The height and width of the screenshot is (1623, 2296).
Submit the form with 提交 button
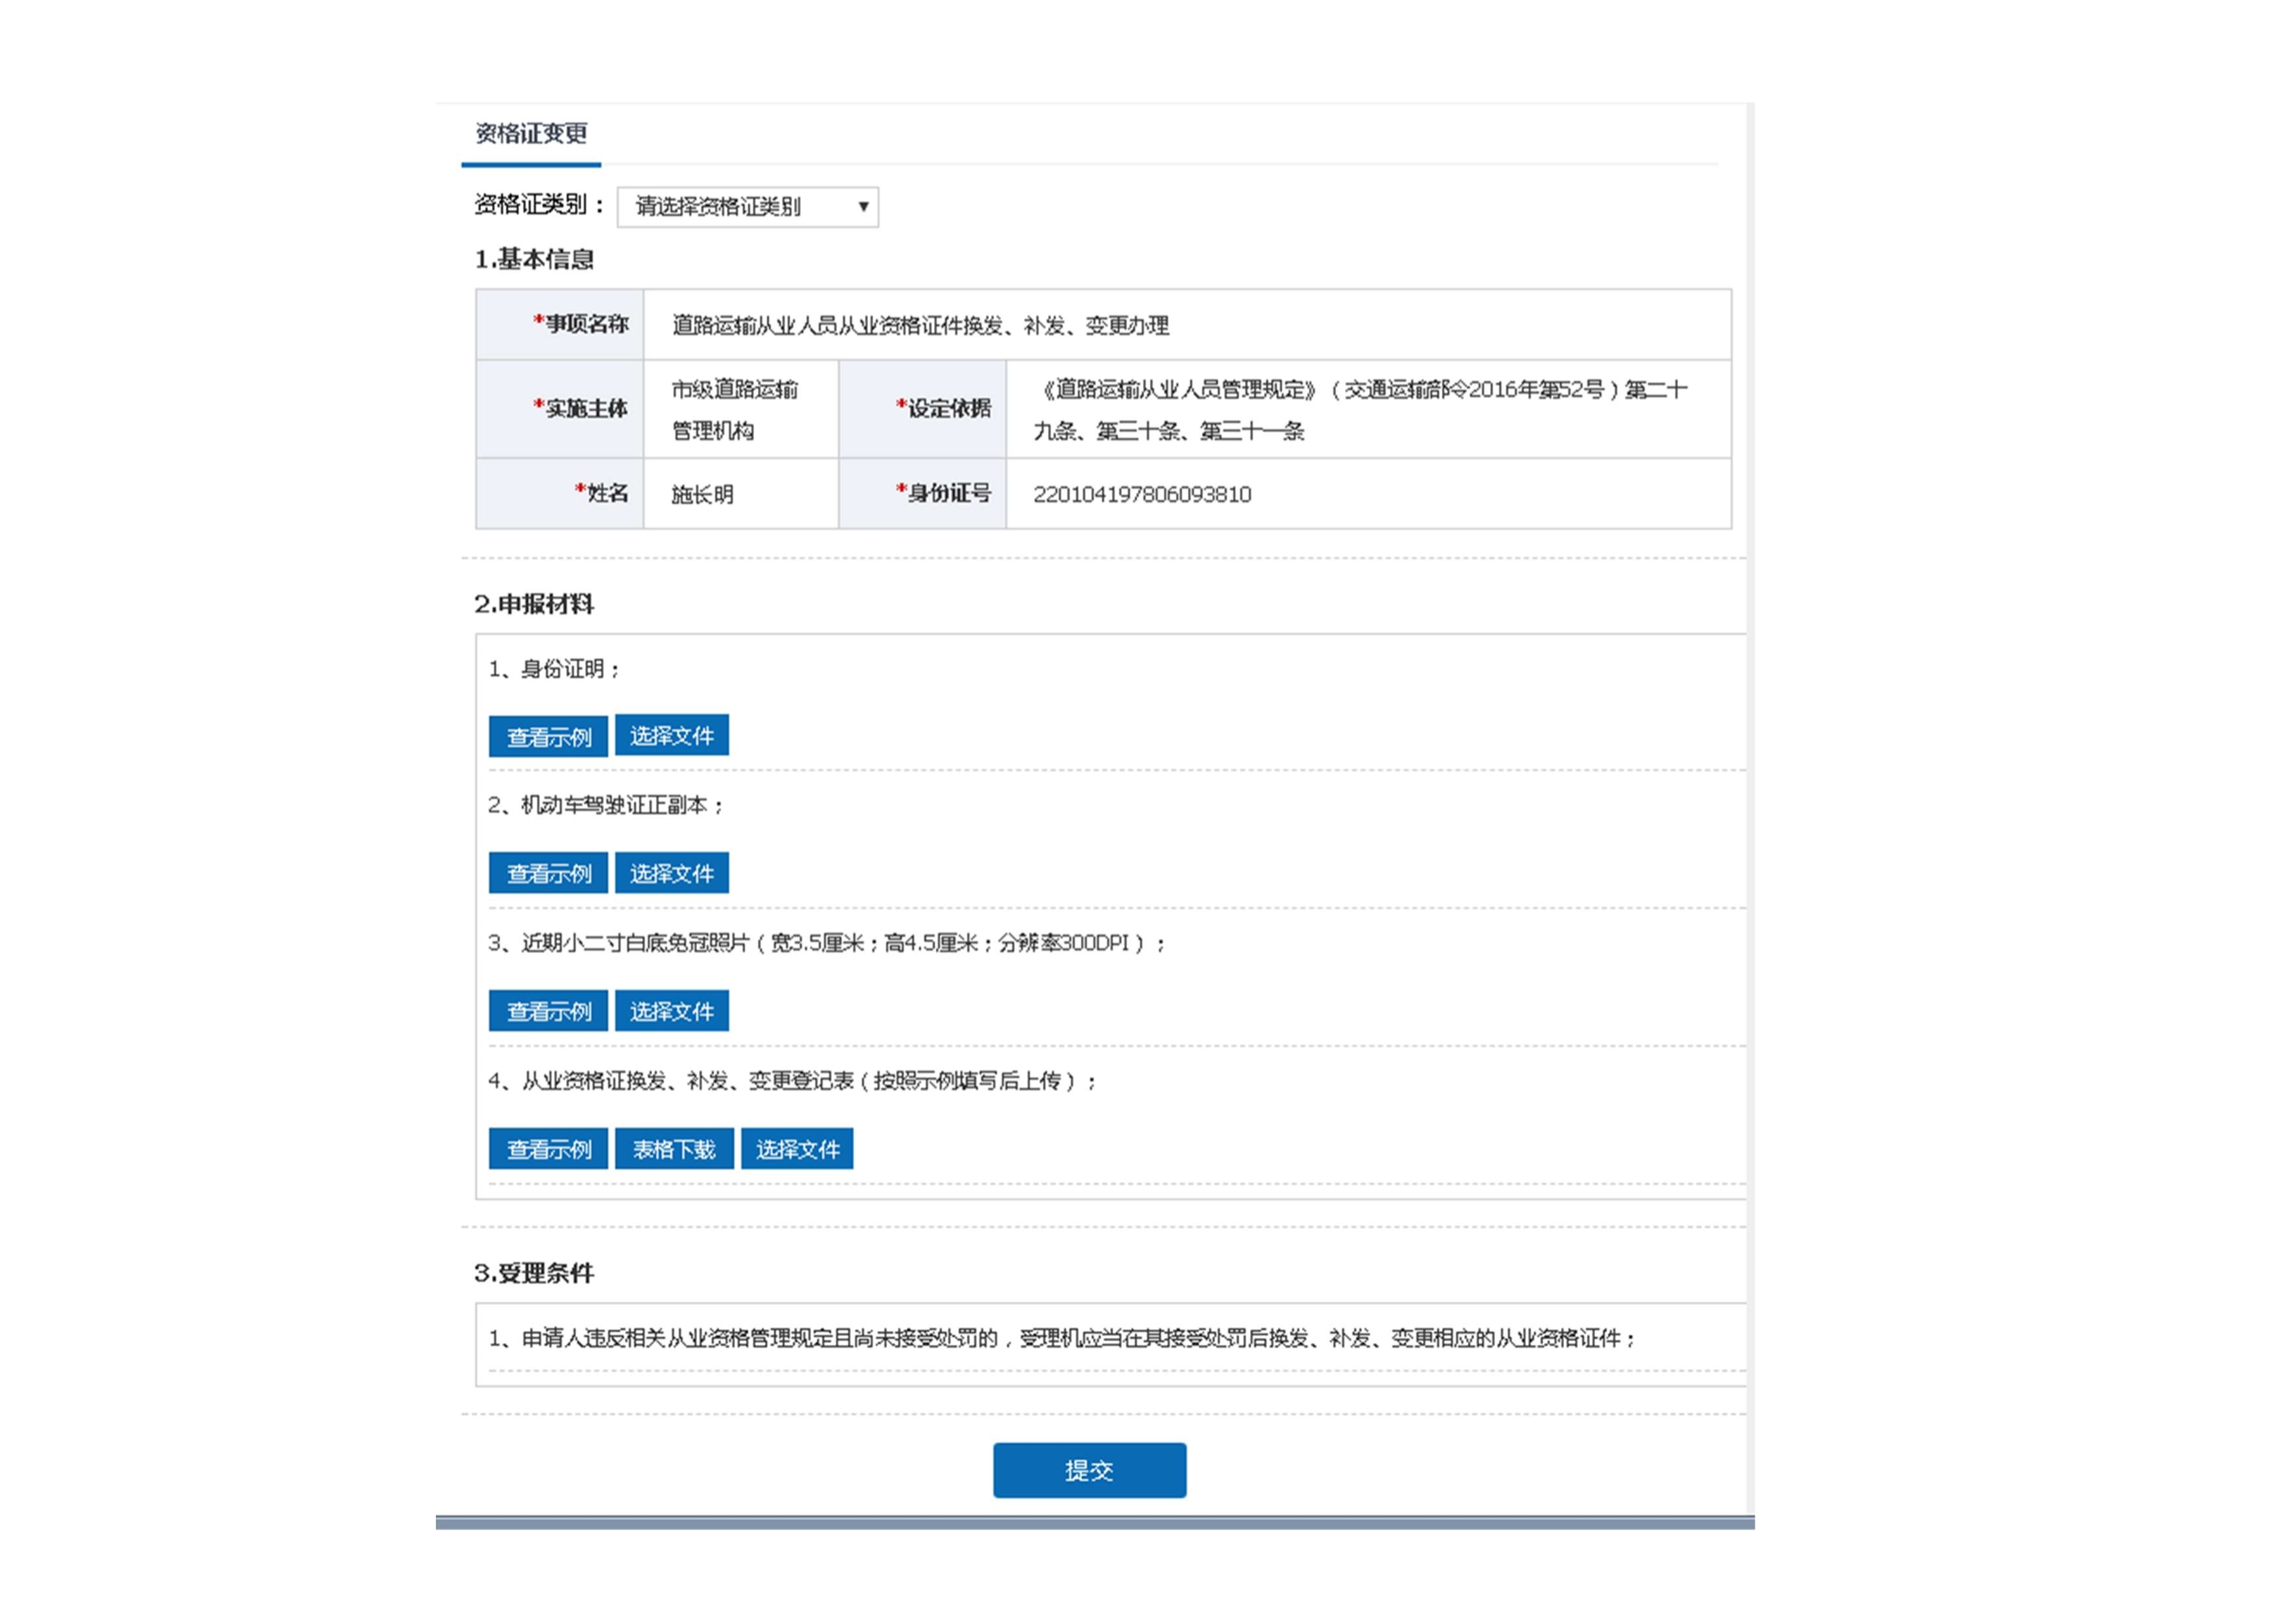click(1089, 1471)
